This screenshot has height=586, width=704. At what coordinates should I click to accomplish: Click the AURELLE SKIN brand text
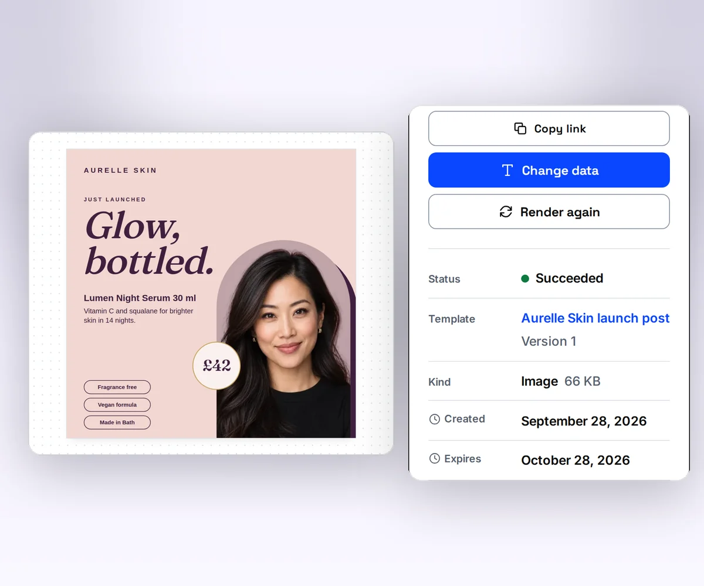pyautogui.click(x=120, y=171)
